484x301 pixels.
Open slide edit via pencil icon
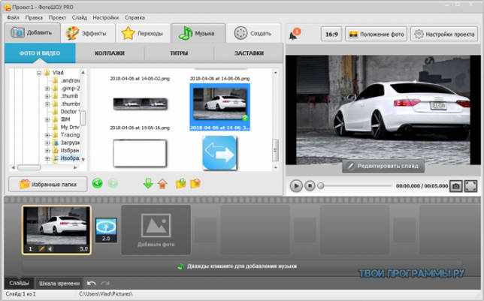click(41, 249)
